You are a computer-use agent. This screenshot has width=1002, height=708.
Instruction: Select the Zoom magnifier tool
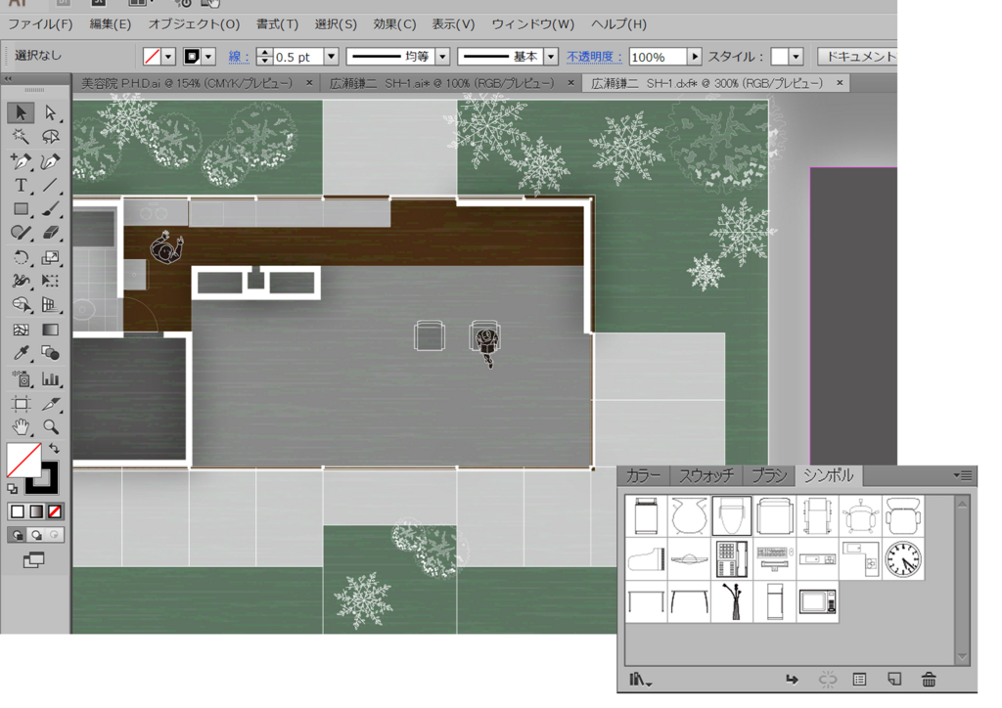click(51, 427)
